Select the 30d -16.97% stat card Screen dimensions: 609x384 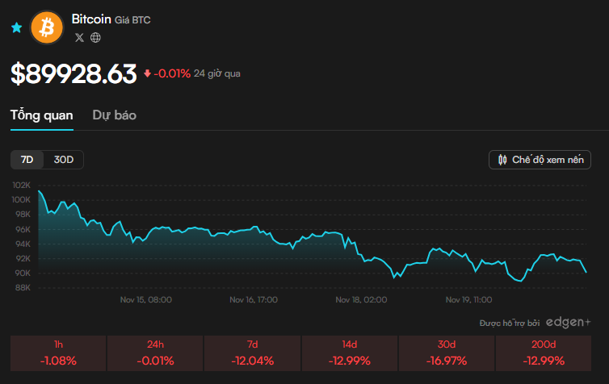(x=447, y=353)
